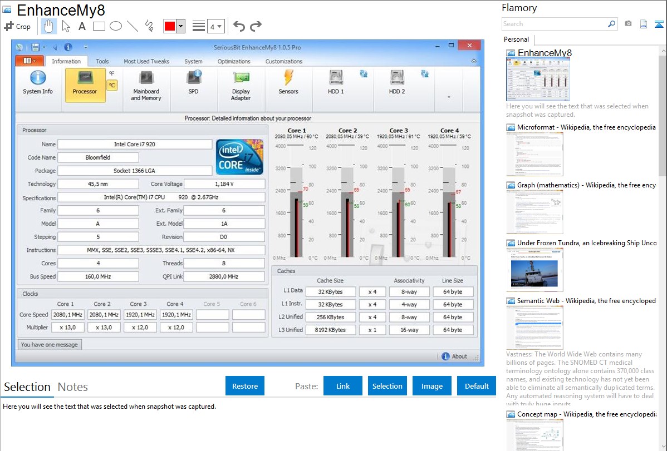Choose the arrow pointer tool
Screen dimensions: 667x451
click(66, 26)
